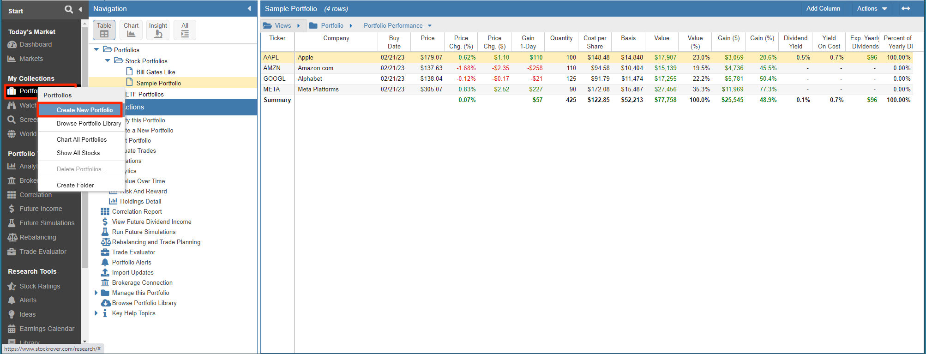
Task: Switch navigation to Insight view
Action: [x=158, y=30]
